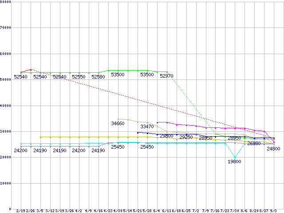Select the 40000 y-axis label

(x=6, y=106)
